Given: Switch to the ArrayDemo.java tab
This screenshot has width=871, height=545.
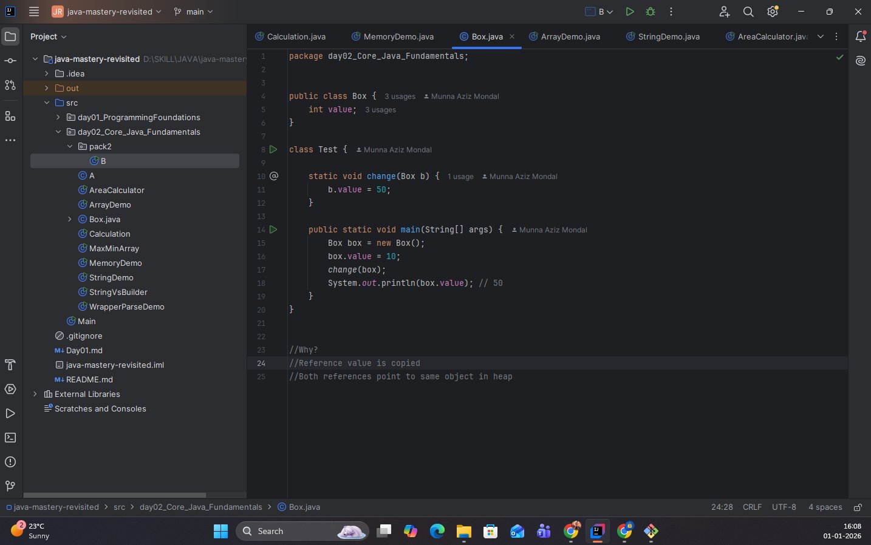Looking at the screenshot, I should tap(570, 36).
